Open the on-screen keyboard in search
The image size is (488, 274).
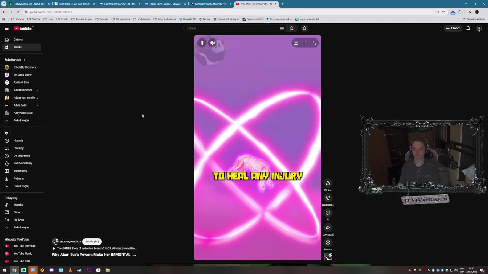282,28
